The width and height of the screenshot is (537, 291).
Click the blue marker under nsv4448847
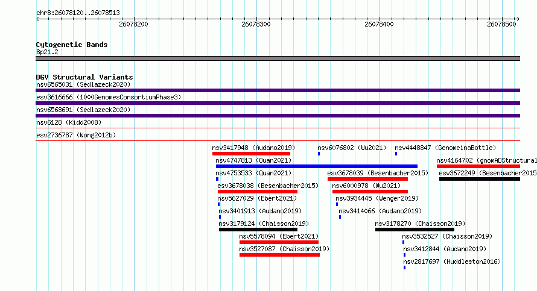click(x=396, y=154)
